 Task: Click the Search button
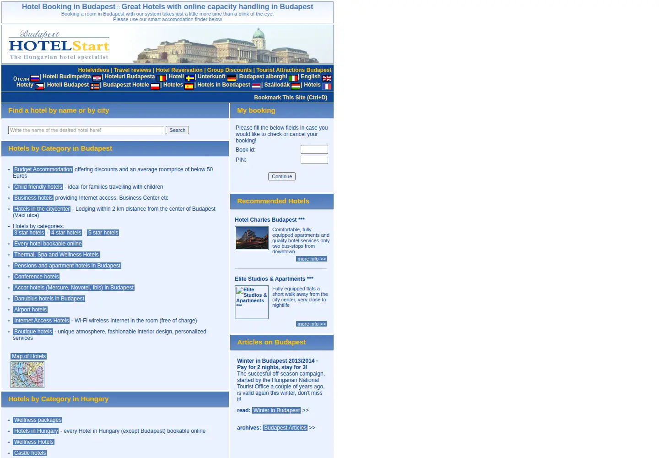[x=177, y=130]
